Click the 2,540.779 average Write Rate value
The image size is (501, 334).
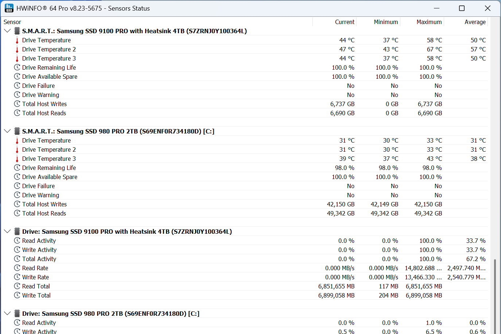pos(466,277)
